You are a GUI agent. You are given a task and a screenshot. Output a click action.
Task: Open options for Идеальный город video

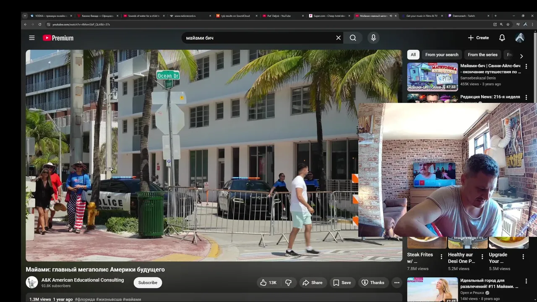click(526, 281)
